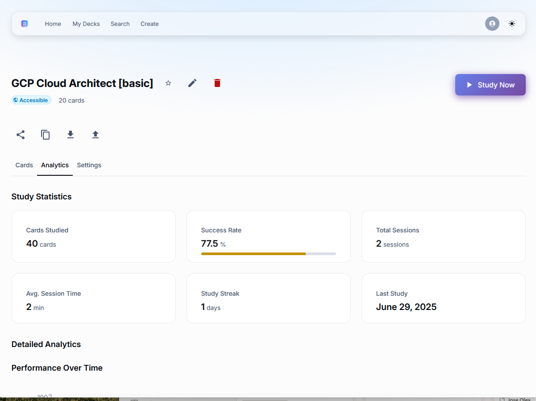Switch to the Cards tab
Screen dimensions: 536x401
tap(24, 165)
